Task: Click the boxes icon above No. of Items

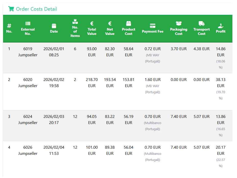Action: pyautogui.click(x=75, y=22)
